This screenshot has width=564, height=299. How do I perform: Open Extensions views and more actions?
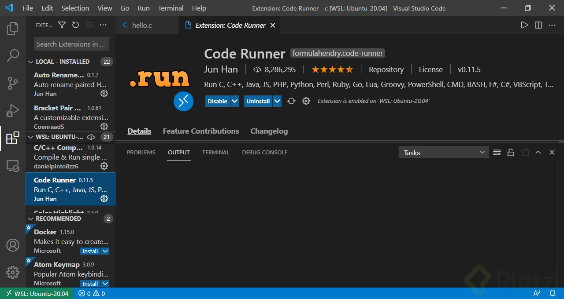click(x=103, y=25)
